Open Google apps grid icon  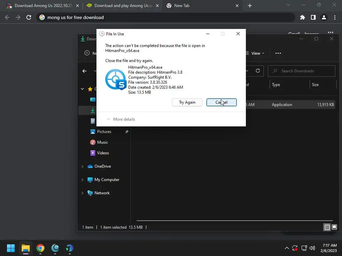pyautogui.click(x=331, y=33)
